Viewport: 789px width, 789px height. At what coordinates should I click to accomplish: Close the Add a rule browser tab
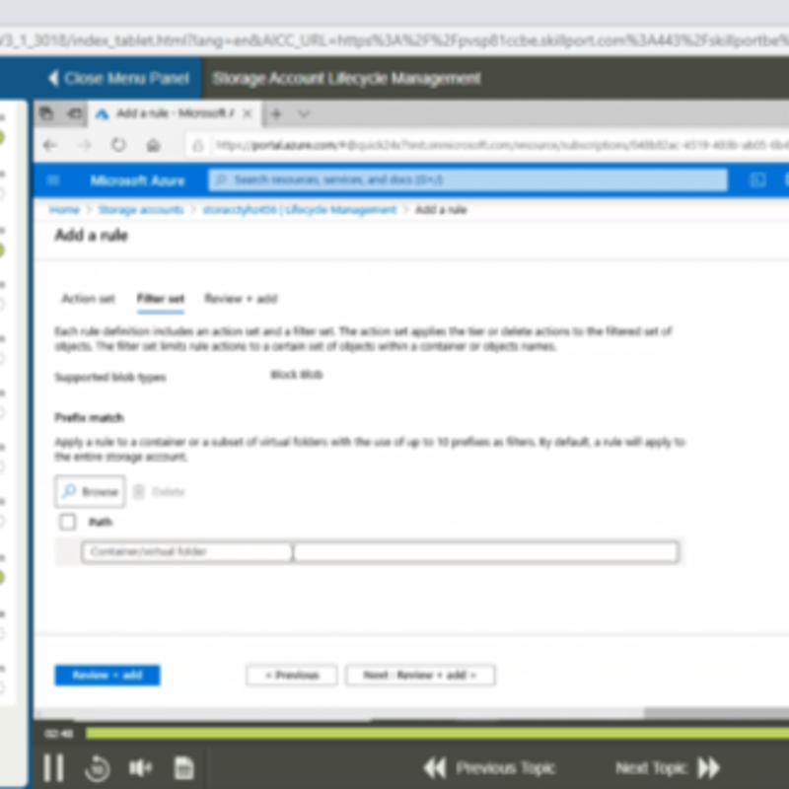[x=248, y=113]
